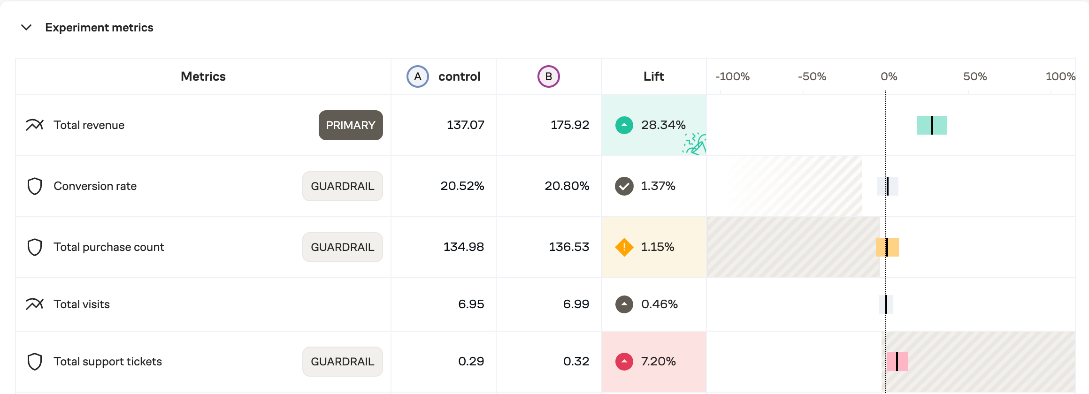Click the trend icon beside Total visits
This screenshot has height=394, width=1089.
[x=35, y=304]
